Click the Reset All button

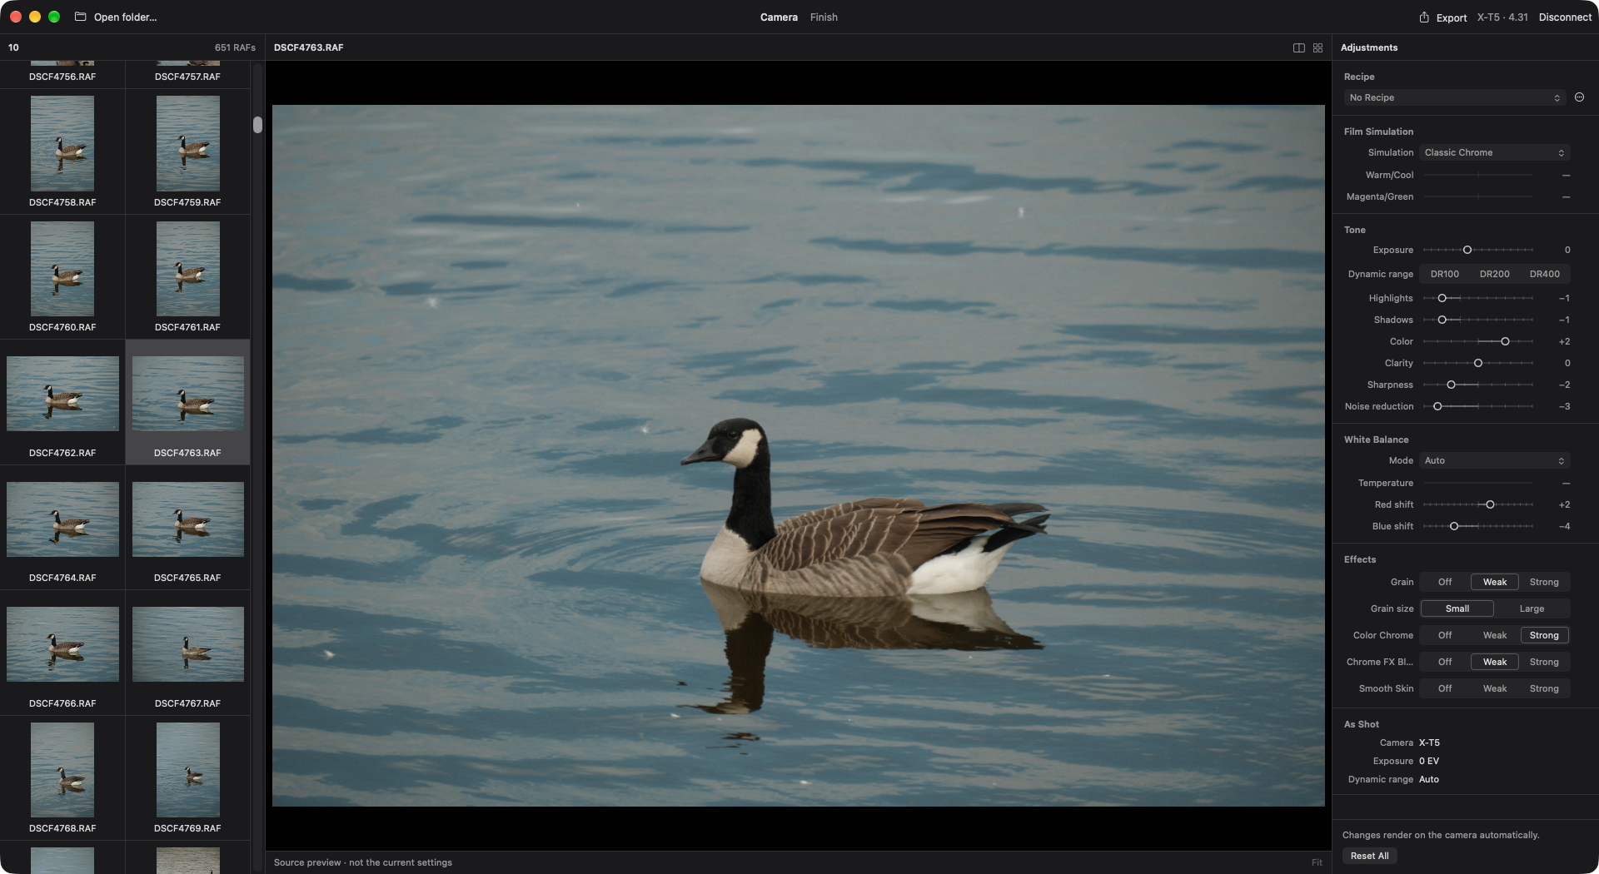(1369, 856)
